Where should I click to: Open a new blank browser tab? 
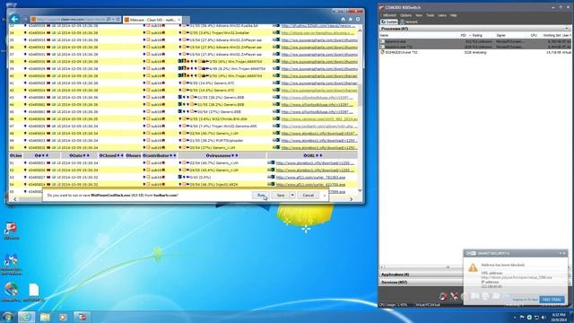[187, 20]
